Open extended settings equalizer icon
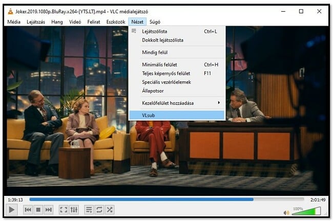Image resolution: width=333 pixels, height=221 pixels. pyautogui.click(x=74, y=210)
